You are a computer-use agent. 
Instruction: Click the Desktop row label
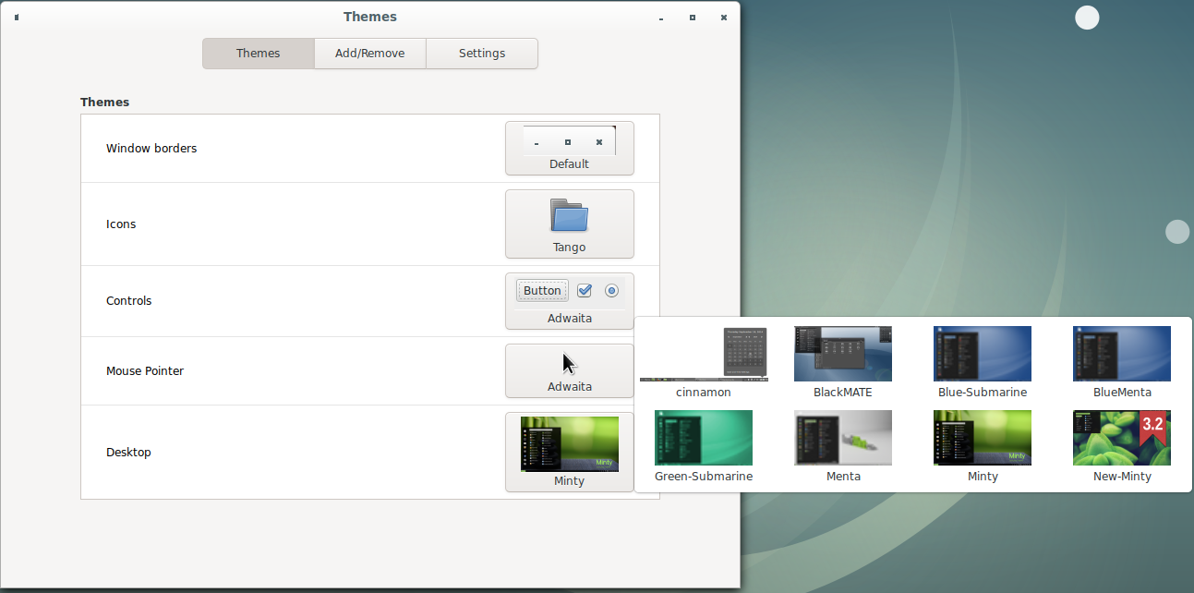click(128, 452)
